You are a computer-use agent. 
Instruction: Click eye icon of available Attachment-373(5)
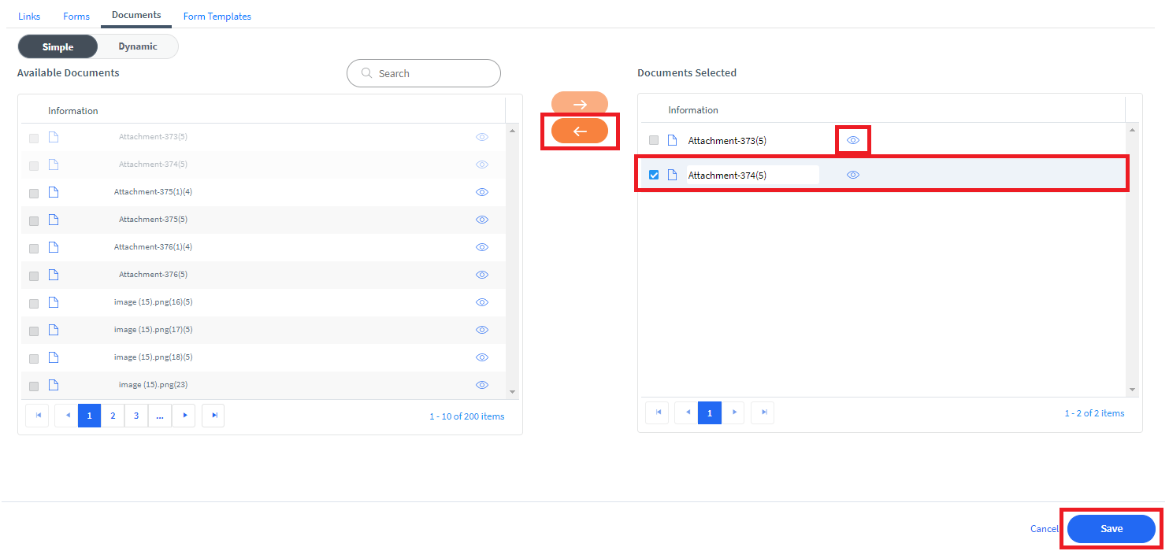tap(482, 137)
